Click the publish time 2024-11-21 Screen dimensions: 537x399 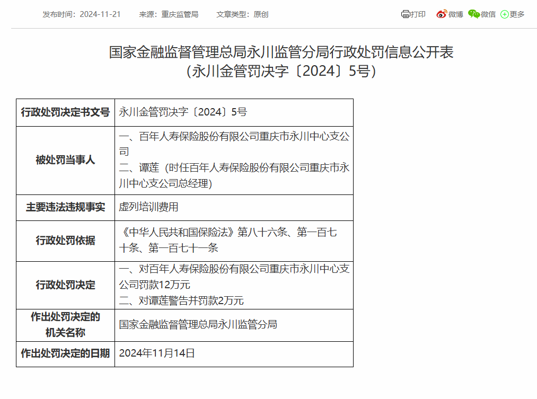pyautogui.click(x=100, y=14)
